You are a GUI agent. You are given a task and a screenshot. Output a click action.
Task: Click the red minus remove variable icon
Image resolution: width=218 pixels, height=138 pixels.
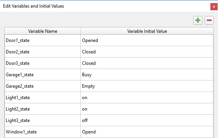[209, 21]
